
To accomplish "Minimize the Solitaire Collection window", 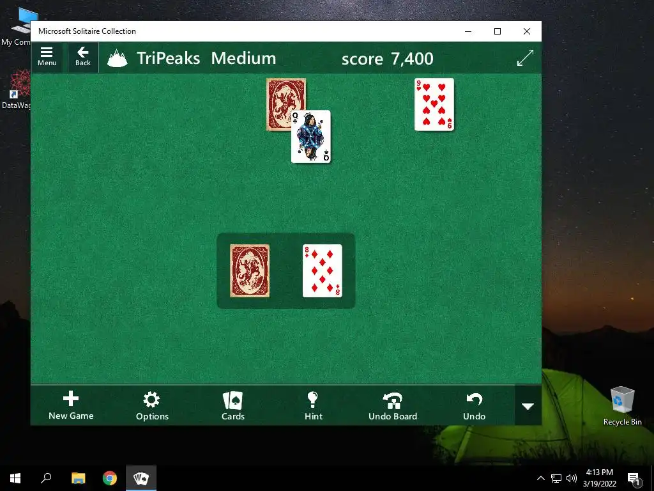I will [x=468, y=31].
